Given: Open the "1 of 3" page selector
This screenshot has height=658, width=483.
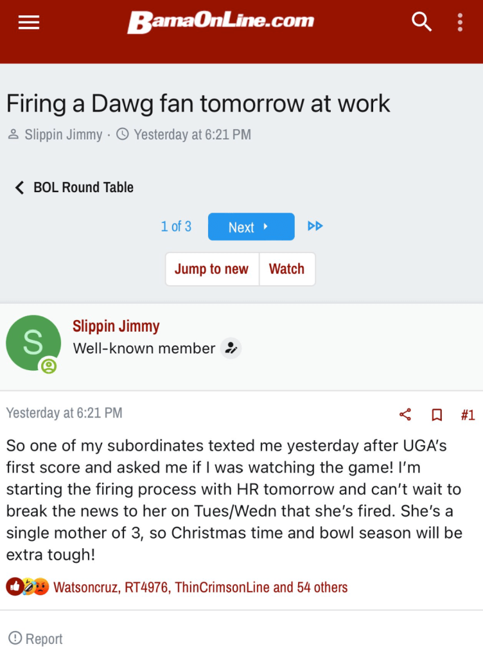Looking at the screenshot, I should (x=176, y=227).
